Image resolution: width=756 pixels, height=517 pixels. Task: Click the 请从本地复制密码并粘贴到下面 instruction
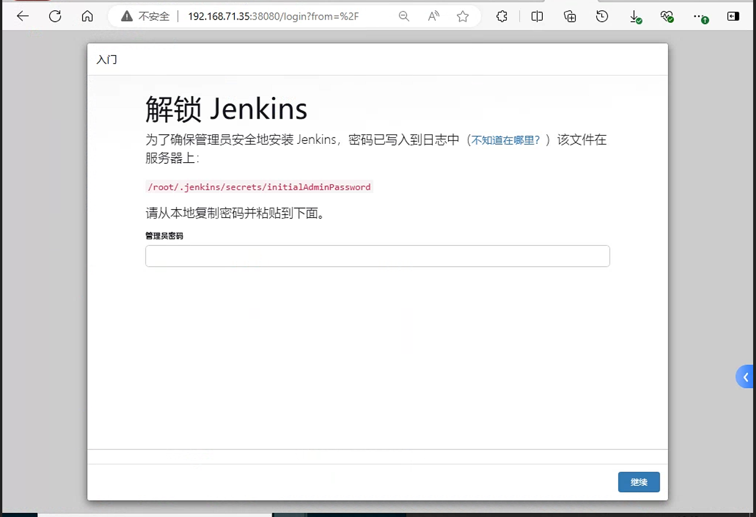(236, 213)
